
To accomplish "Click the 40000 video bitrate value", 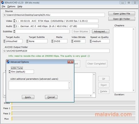I will 79,41.
